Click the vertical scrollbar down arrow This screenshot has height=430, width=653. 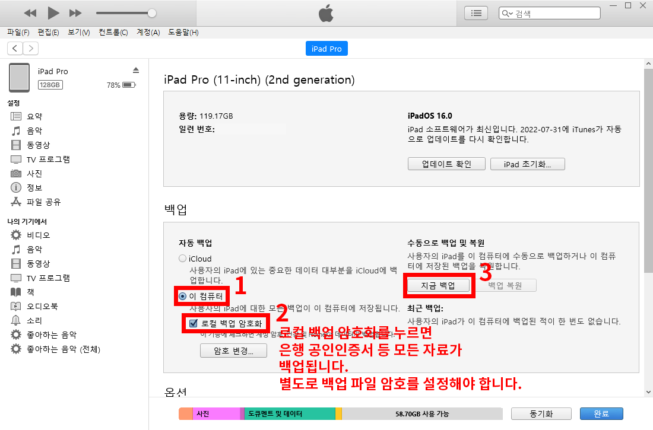tap(648, 391)
